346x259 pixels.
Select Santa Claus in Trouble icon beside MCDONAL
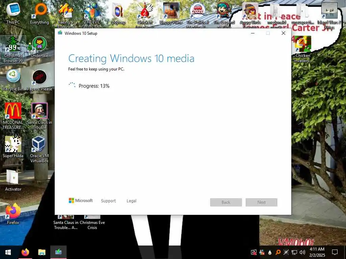click(x=40, y=116)
